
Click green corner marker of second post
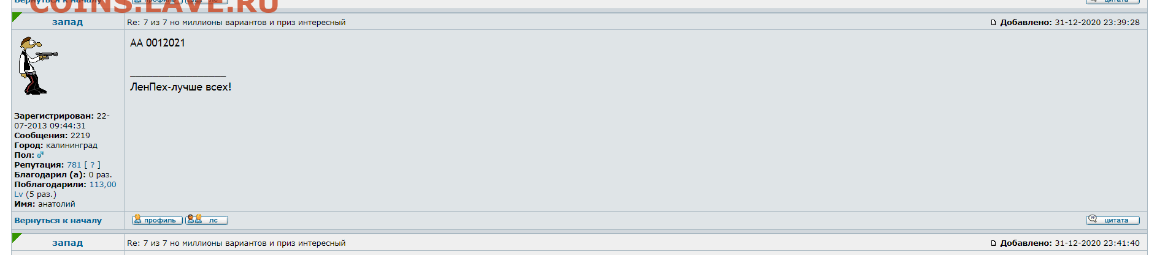tap(16, 238)
